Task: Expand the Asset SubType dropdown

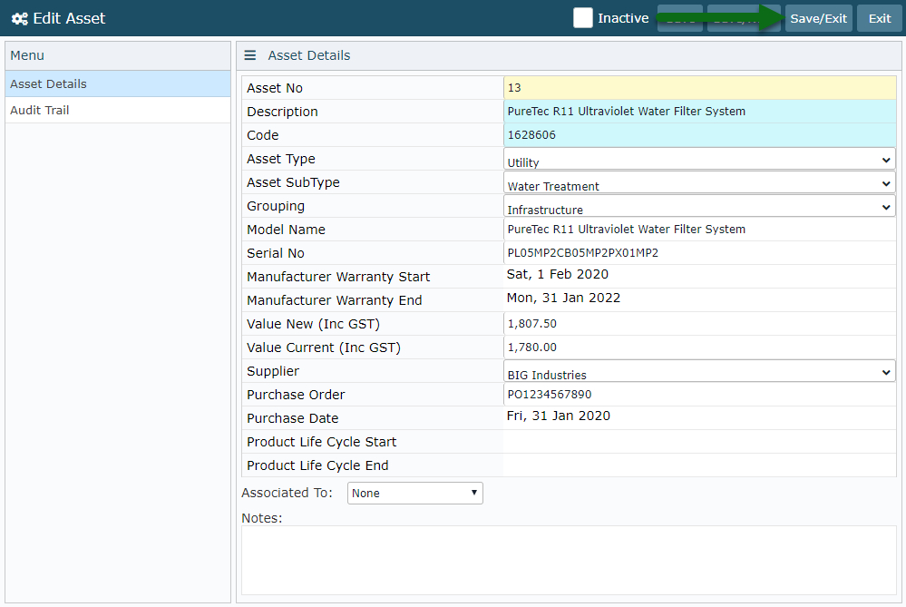Action: coord(699,182)
